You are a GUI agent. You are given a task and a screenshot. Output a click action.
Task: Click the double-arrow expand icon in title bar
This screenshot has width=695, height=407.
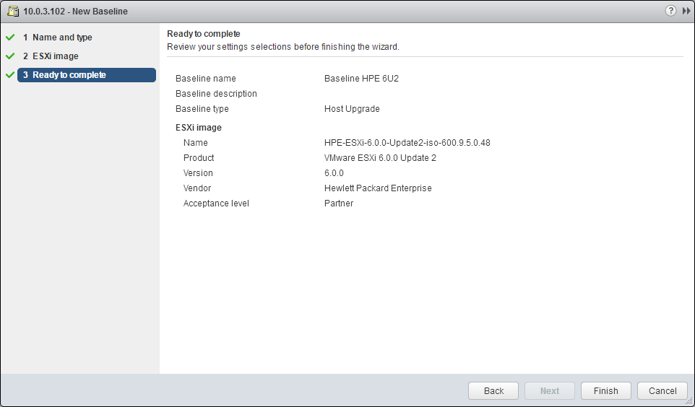pyautogui.click(x=686, y=11)
